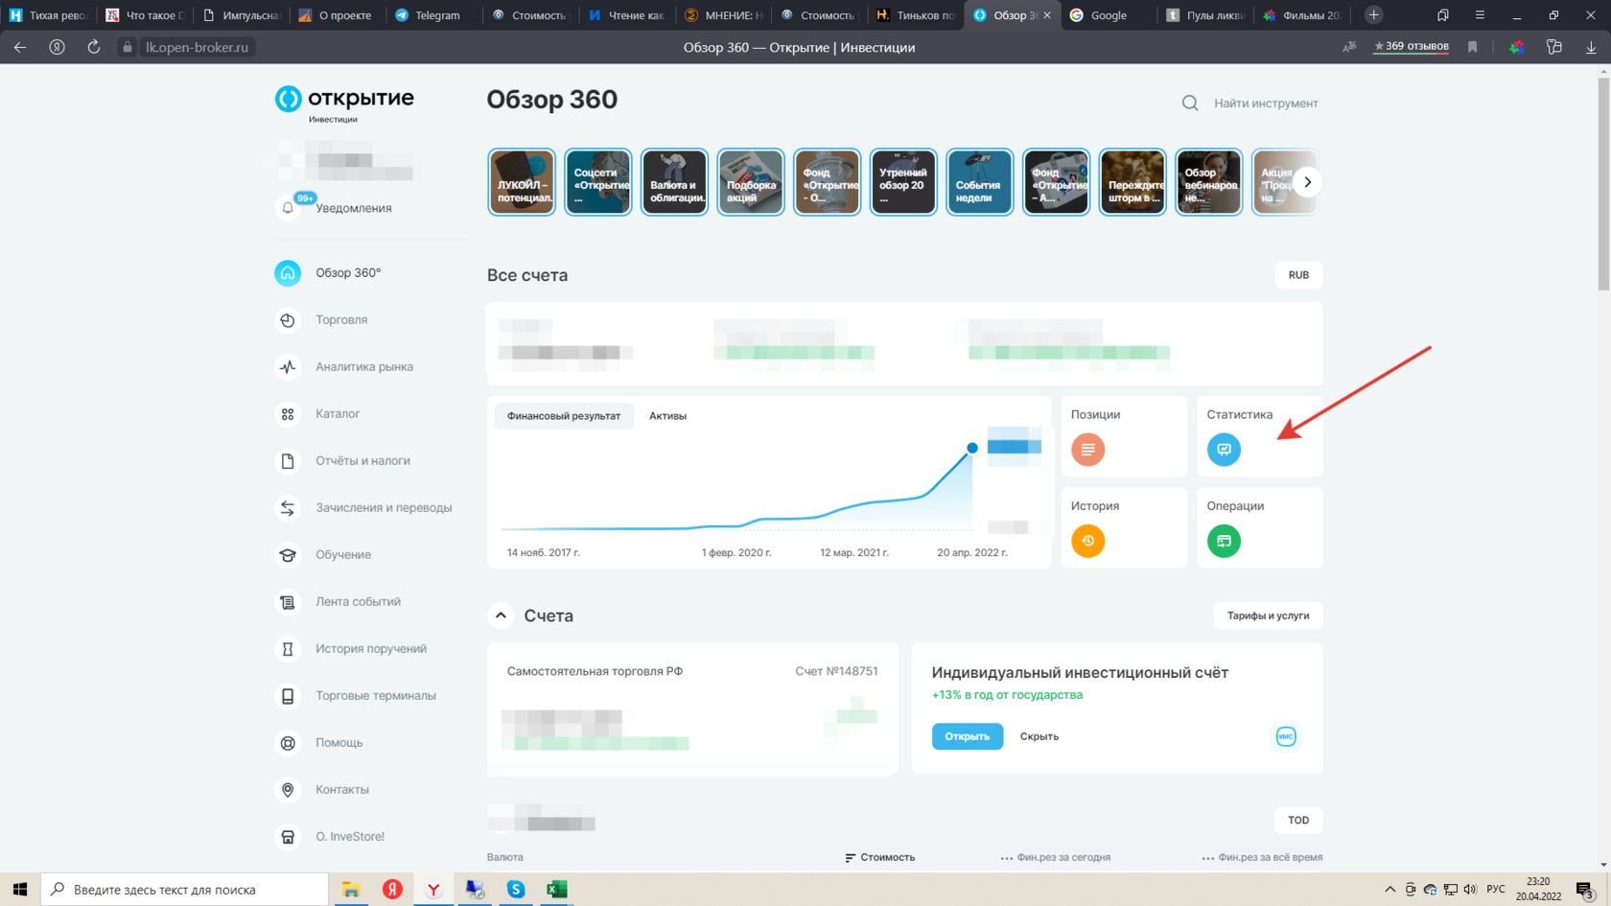Click the Лента событий icon
The height and width of the screenshot is (906, 1611).
pyautogui.click(x=288, y=601)
